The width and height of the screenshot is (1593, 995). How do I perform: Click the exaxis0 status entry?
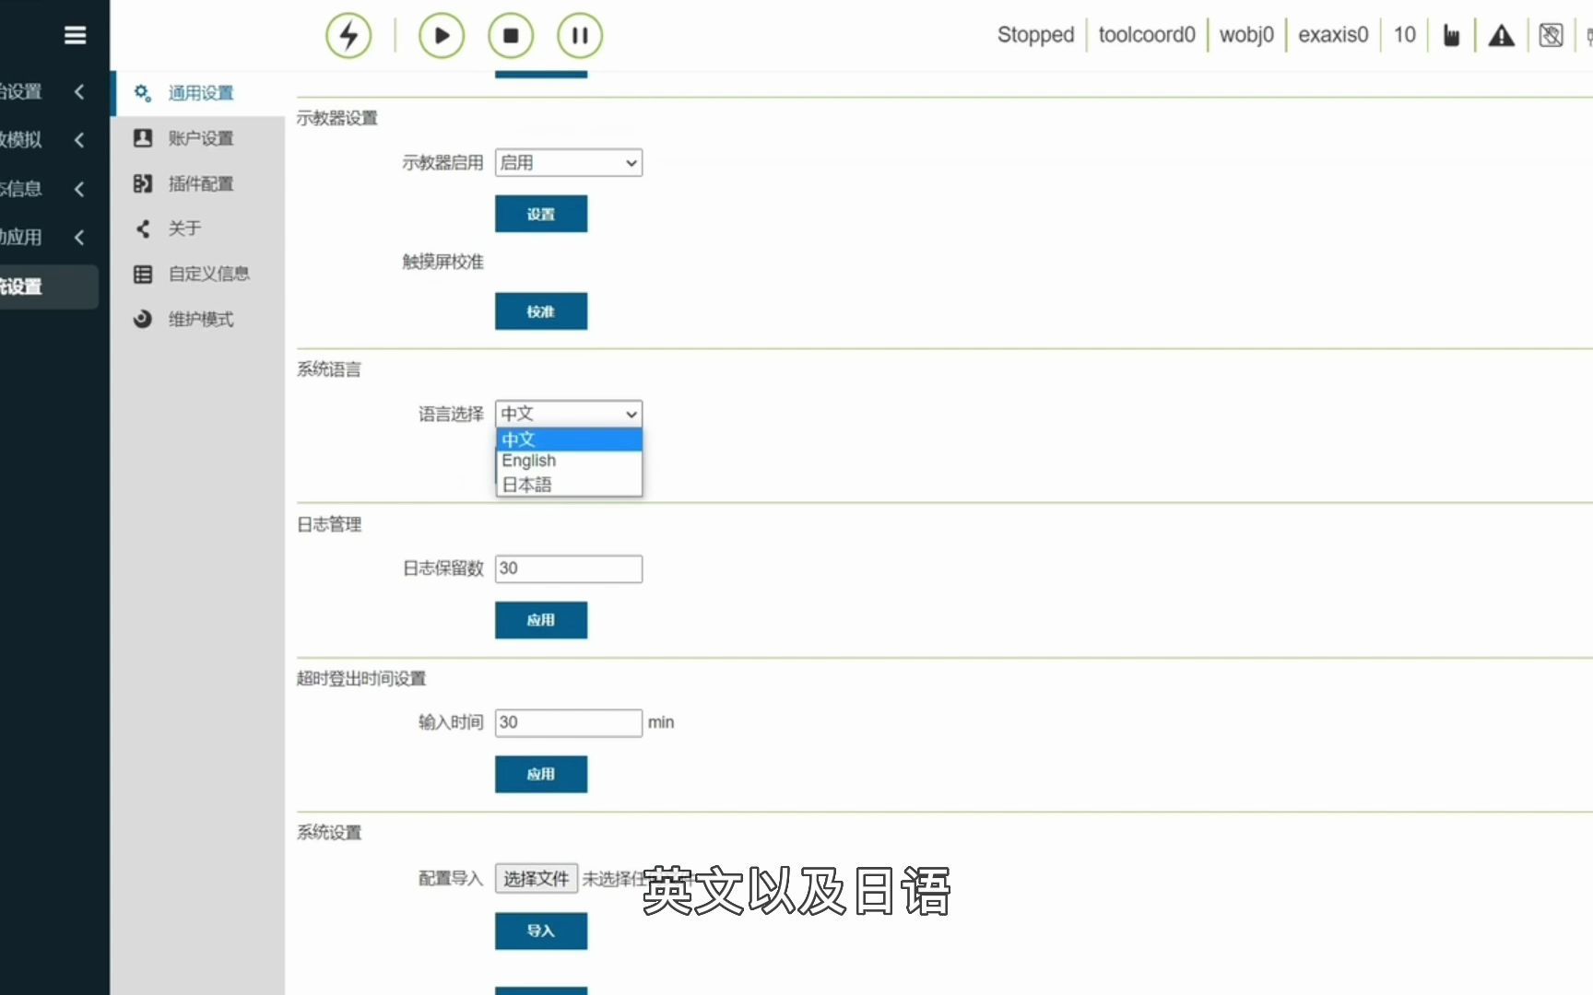[1333, 35]
